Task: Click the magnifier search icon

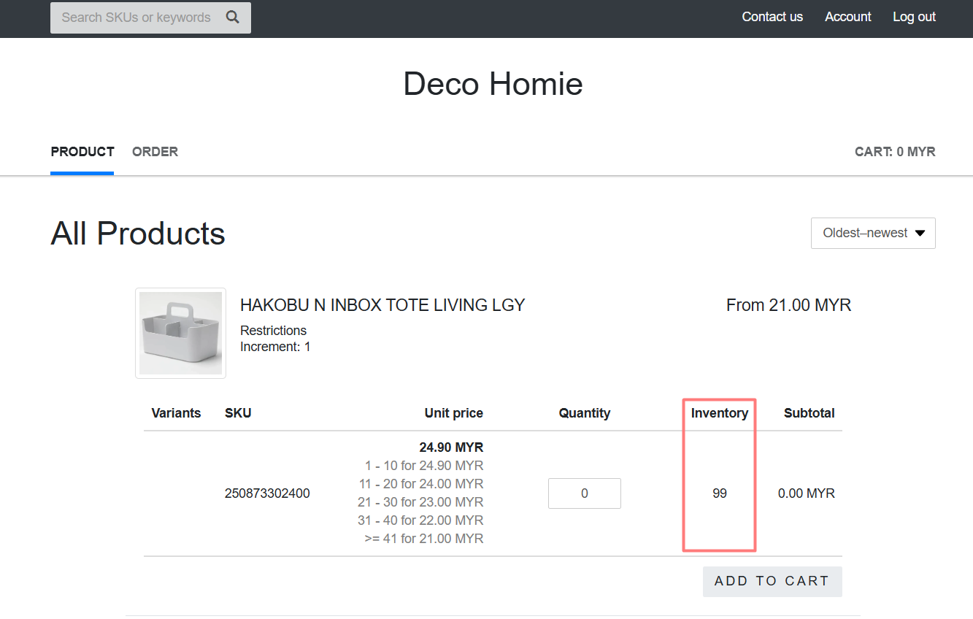Action: (x=232, y=18)
